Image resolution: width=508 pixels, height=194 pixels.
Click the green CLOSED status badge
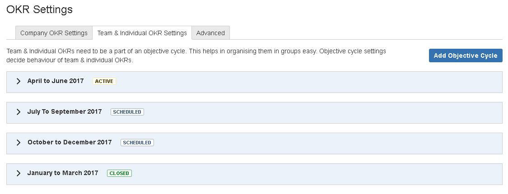(x=119, y=173)
